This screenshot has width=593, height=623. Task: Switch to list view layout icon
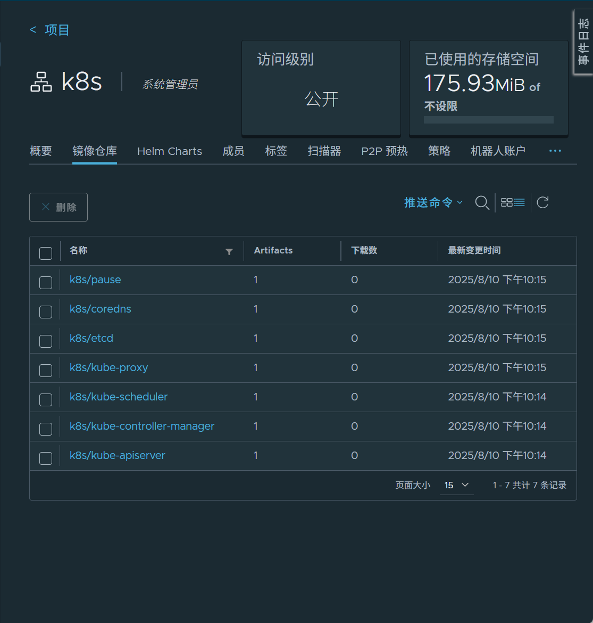(x=520, y=203)
